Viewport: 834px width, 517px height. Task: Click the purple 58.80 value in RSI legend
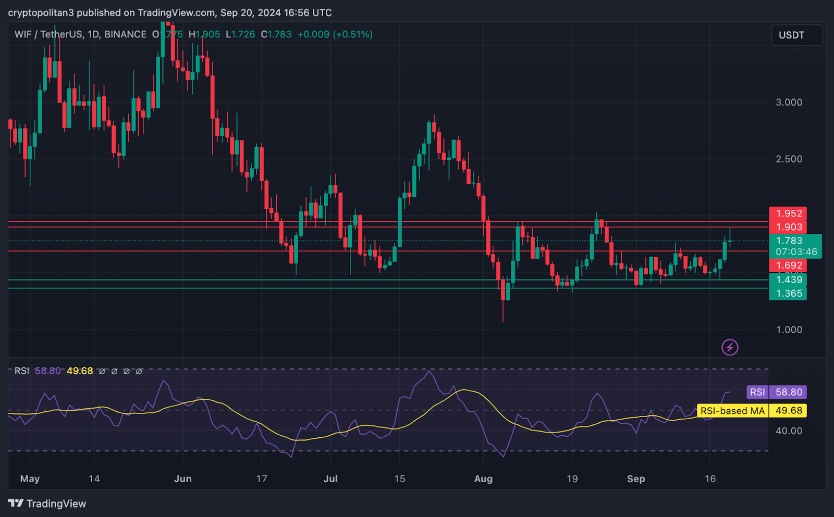(48, 371)
